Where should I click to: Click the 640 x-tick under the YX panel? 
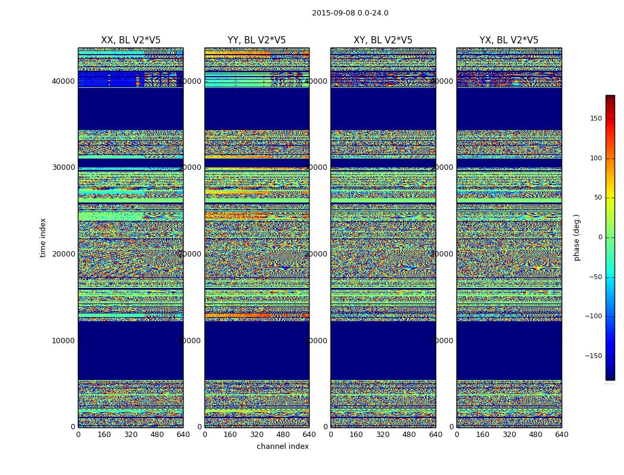562,435
